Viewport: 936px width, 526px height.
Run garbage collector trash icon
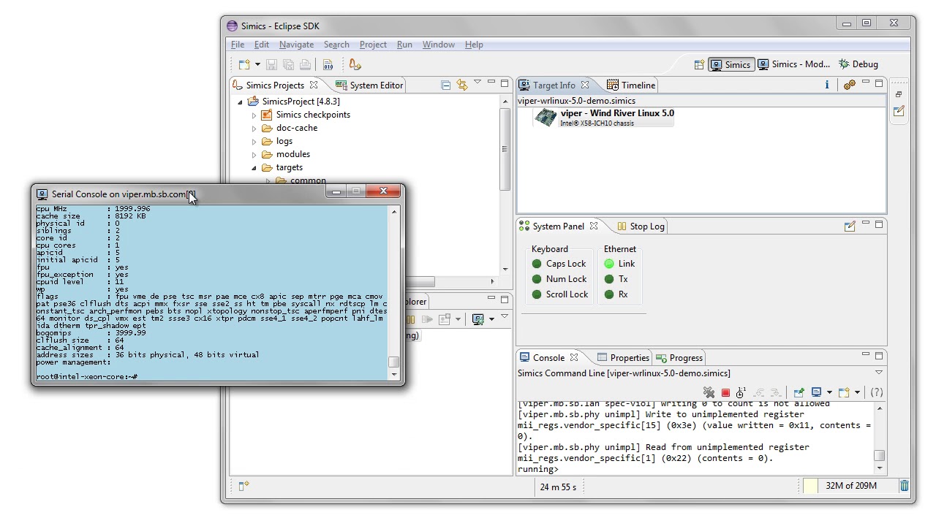(905, 486)
